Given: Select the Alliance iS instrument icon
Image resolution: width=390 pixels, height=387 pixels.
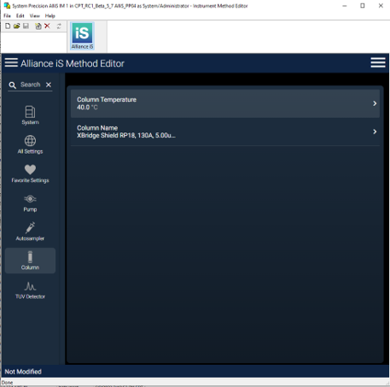Looking at the screenshot, I should (82, 36).
